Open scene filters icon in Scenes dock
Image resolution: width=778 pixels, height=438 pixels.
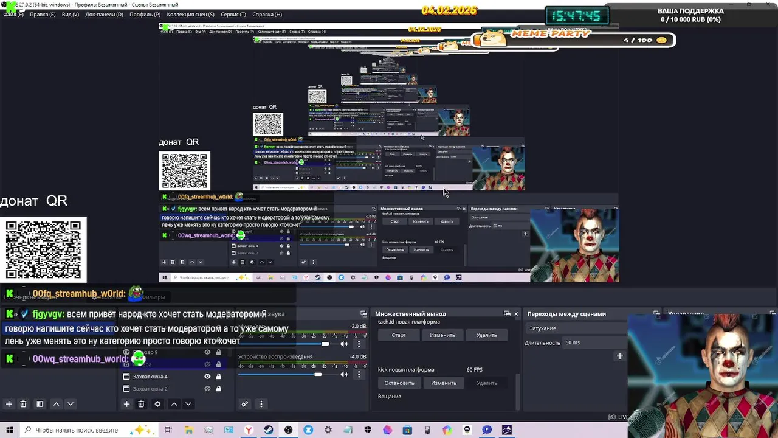pos(40,404)
